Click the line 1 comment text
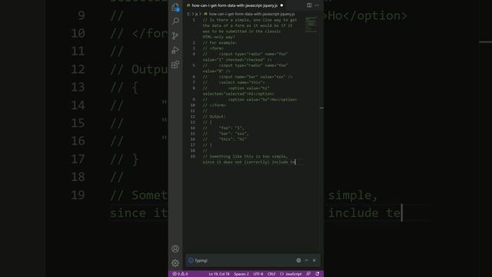 250,28
